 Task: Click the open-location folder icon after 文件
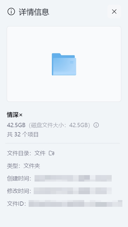(51, 153)
